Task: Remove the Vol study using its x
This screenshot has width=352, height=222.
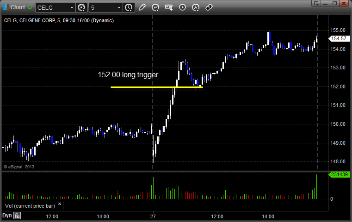Action: pyautogui.click(x=60, y=204)
